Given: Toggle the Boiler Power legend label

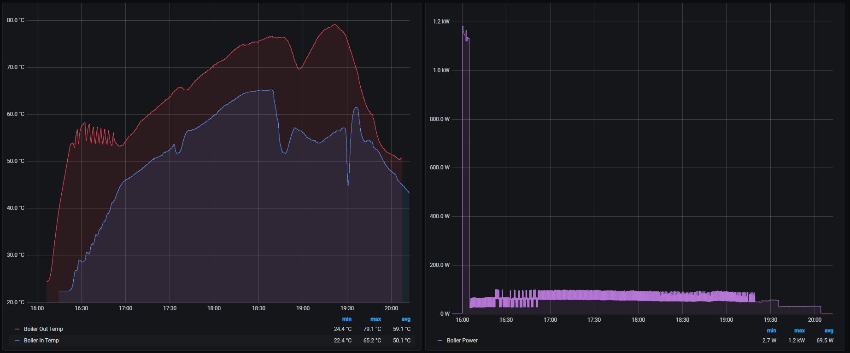Looking at the screenshot, I should coord(462,341).
